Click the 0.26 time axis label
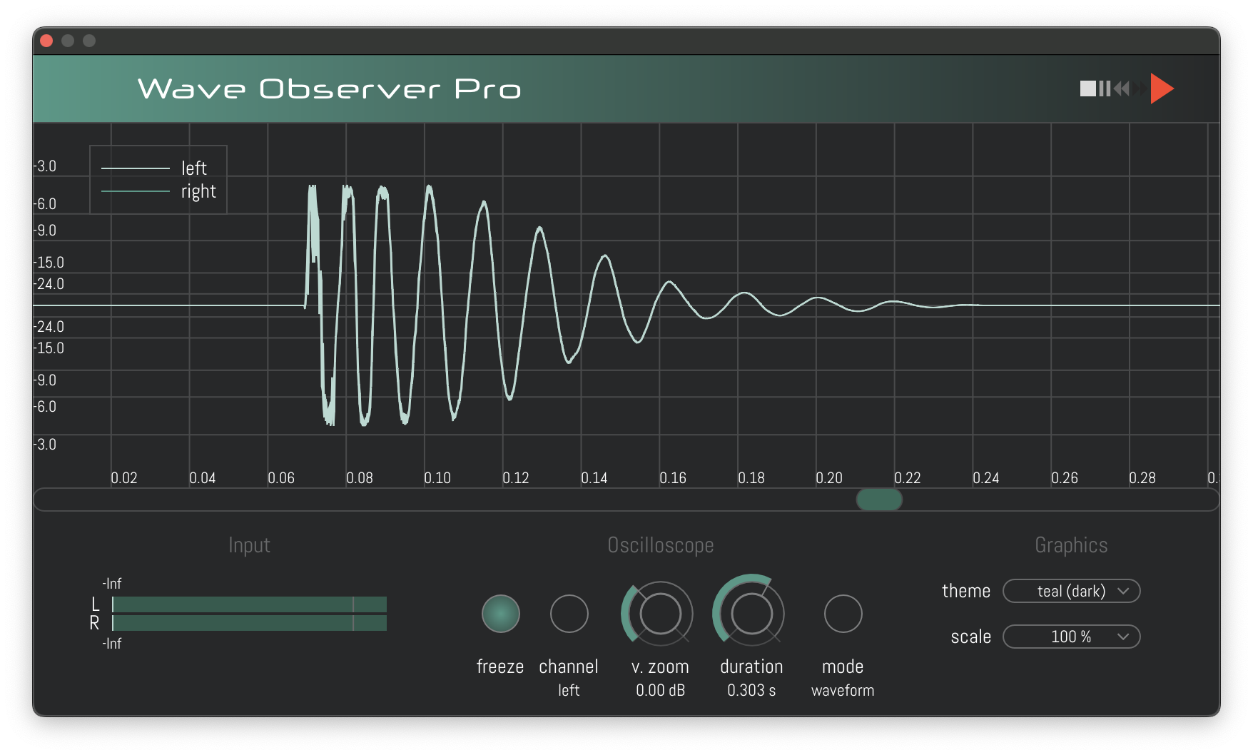 point(1065,478)
